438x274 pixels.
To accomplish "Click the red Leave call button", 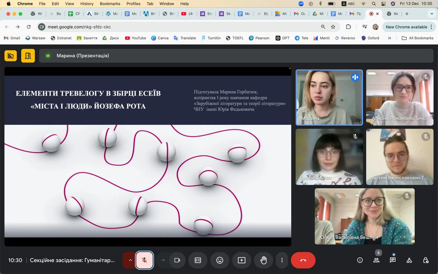I will tap(303, 260).
